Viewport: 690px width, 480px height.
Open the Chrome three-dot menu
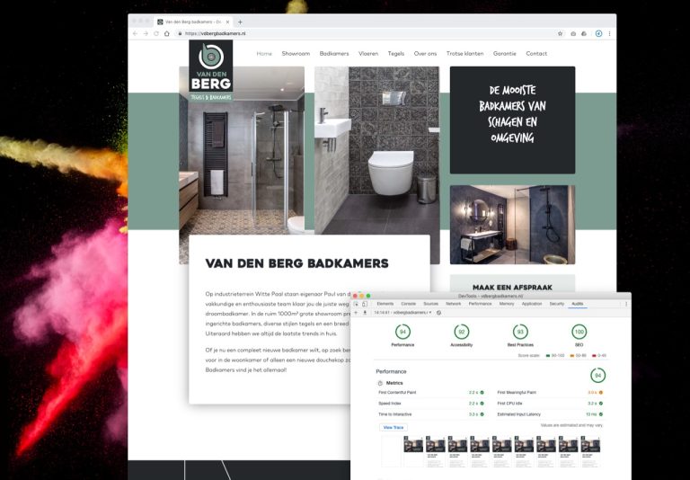609,33
